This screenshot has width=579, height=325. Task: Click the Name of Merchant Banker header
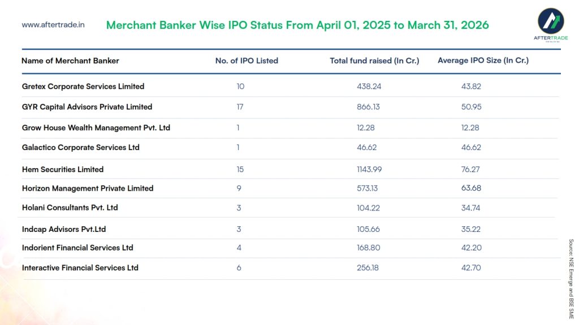tap(70, 60)
